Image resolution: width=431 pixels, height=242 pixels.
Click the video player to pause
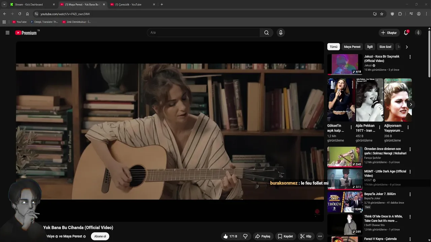coord(170,131)
